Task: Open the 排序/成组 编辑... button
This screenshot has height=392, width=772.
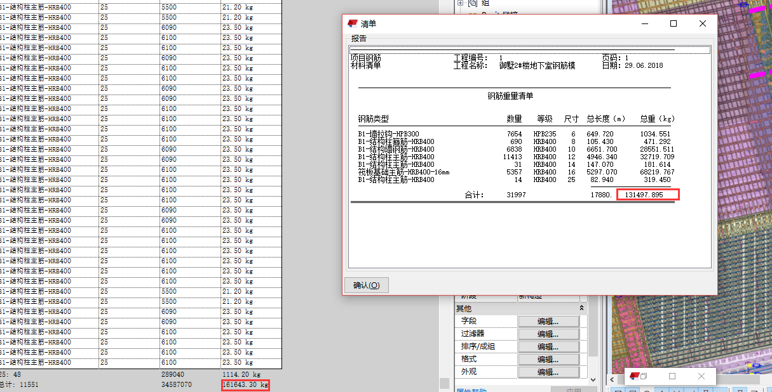Action: point(548,347)
